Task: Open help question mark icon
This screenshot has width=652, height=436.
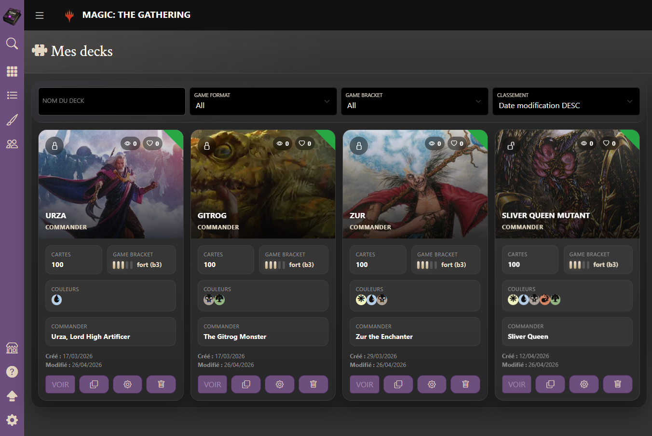Action: [12, 372]
